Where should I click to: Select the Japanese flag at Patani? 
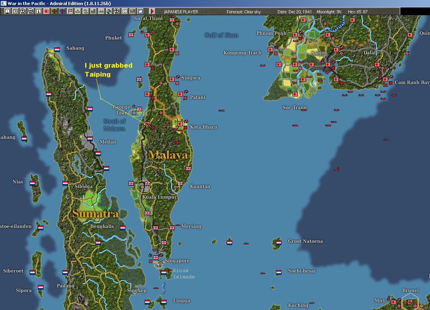(180, 94)
